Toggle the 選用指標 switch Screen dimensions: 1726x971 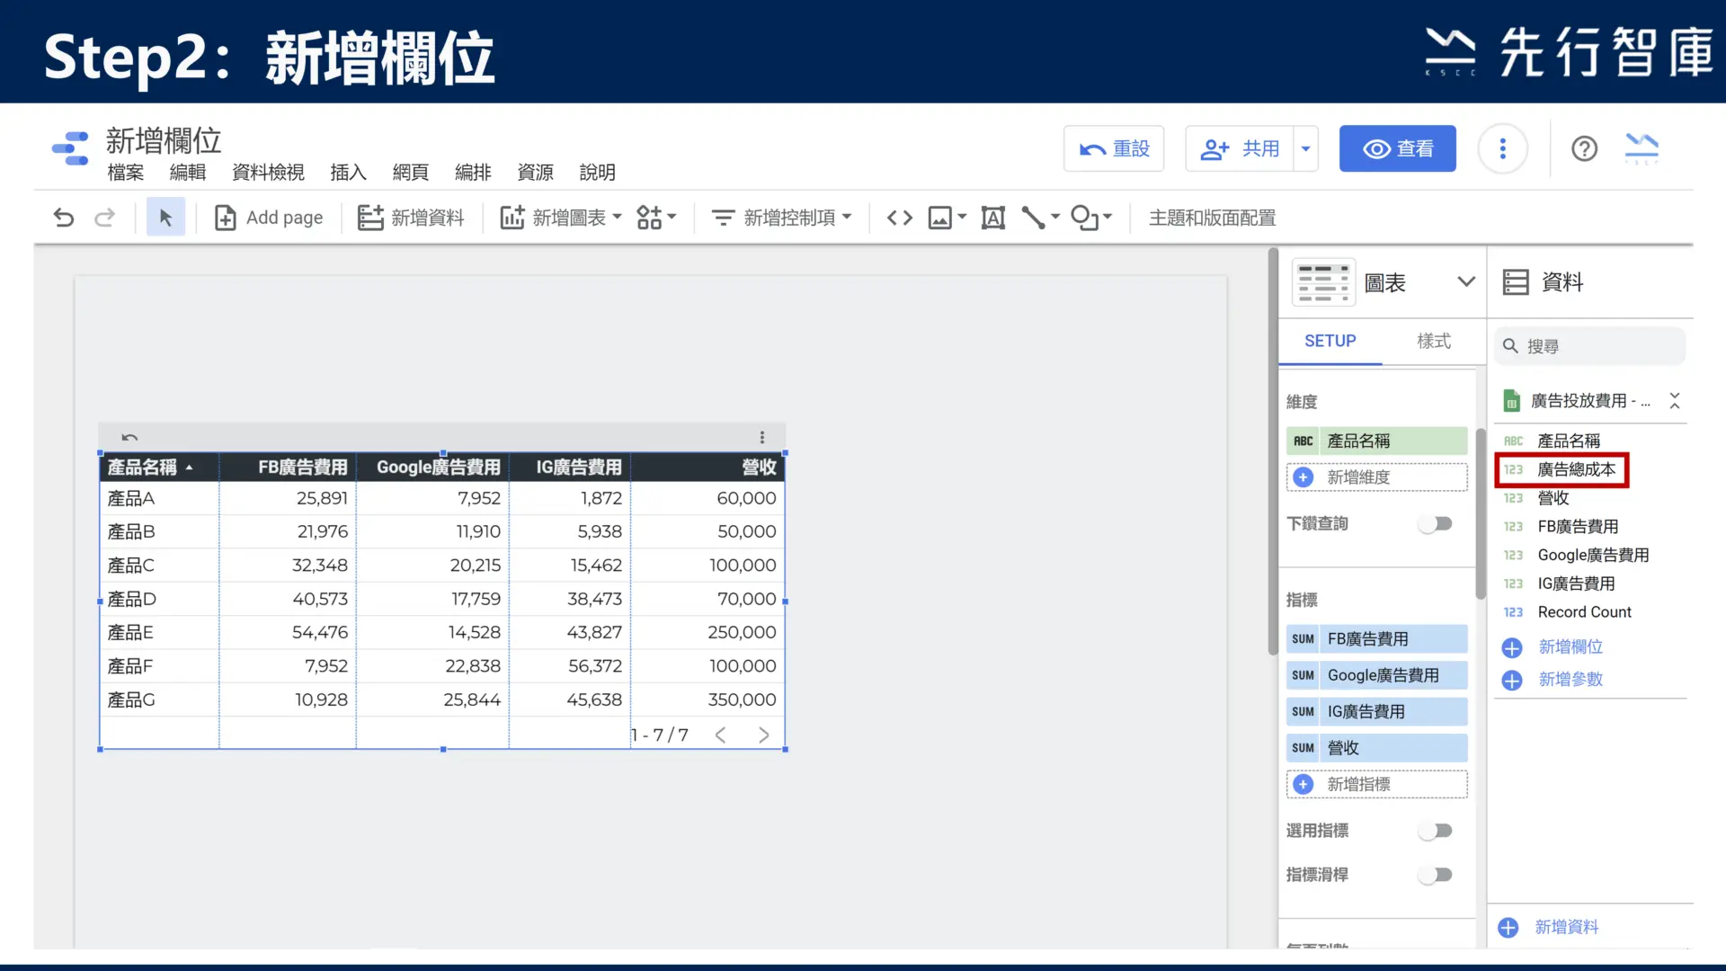[1436, 831]
